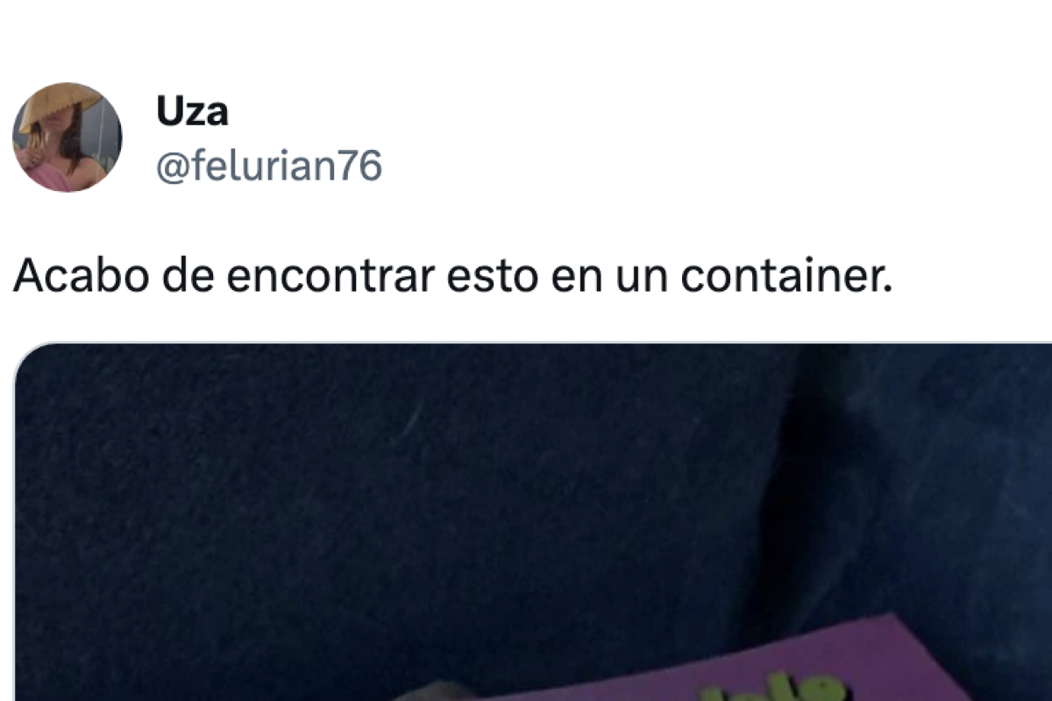Click the pink garment in the avatar picture

pyautogui.click(x=49, y=177)
